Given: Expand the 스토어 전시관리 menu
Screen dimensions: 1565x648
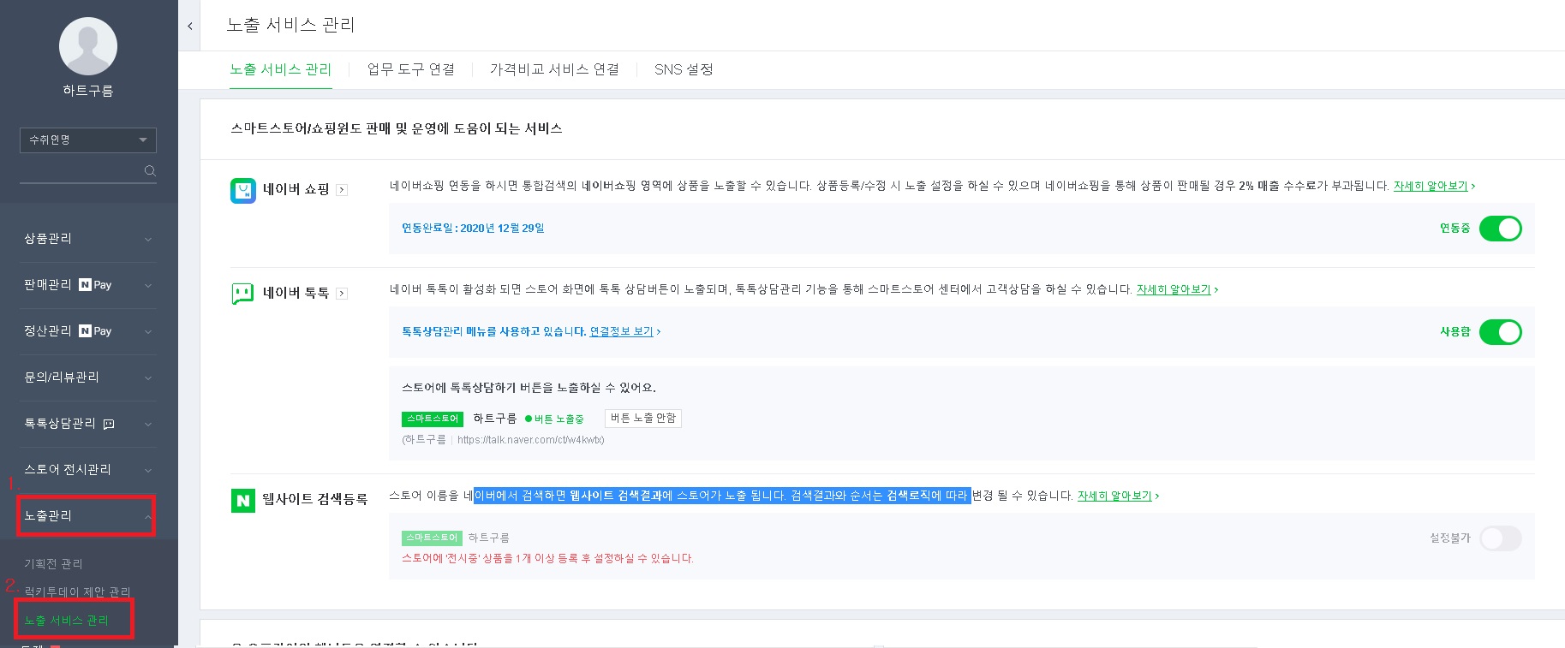Looking at the screenshot, I should [88, 470].
